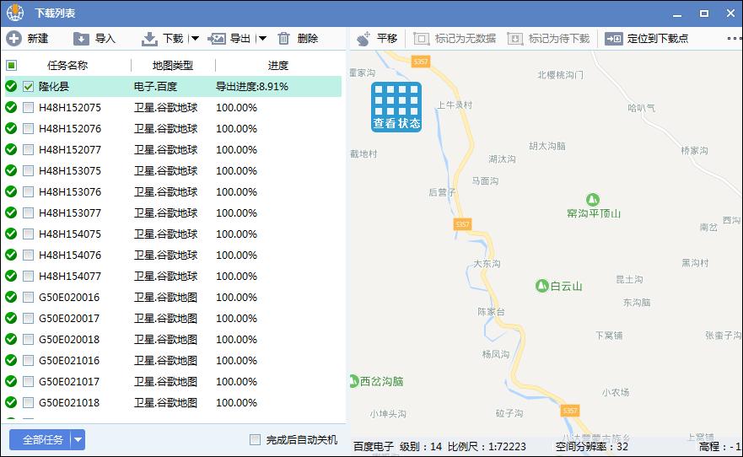The width and height of the screenshot is (743, 457).
Task: Open the 查看状态 grid icon on map
Action: coord(396,106)
